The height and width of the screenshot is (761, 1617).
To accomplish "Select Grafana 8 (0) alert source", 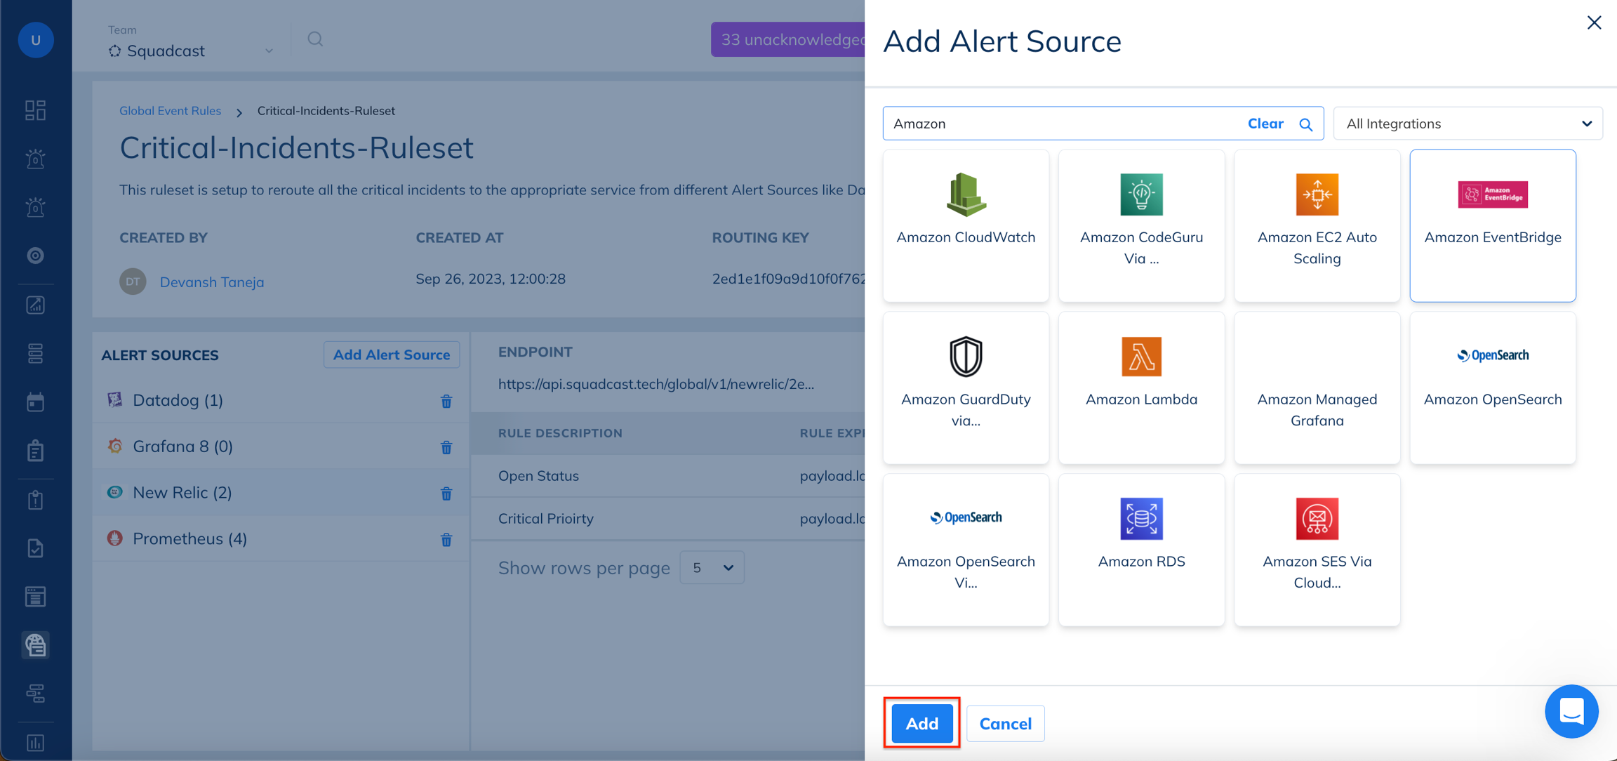I will 280,446.
